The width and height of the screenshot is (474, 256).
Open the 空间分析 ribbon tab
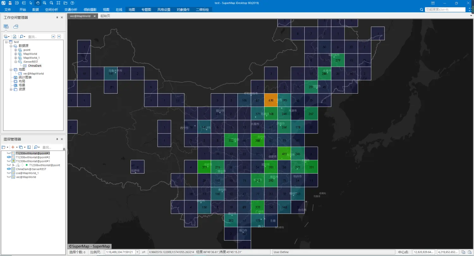coord(52,10)
